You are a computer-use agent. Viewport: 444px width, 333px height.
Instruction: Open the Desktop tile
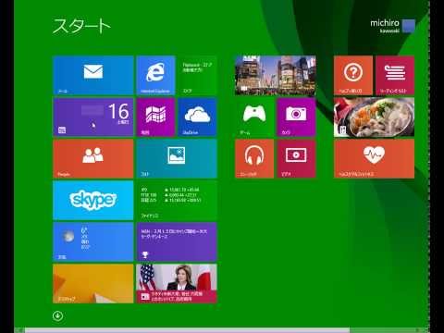click(92, 284)
